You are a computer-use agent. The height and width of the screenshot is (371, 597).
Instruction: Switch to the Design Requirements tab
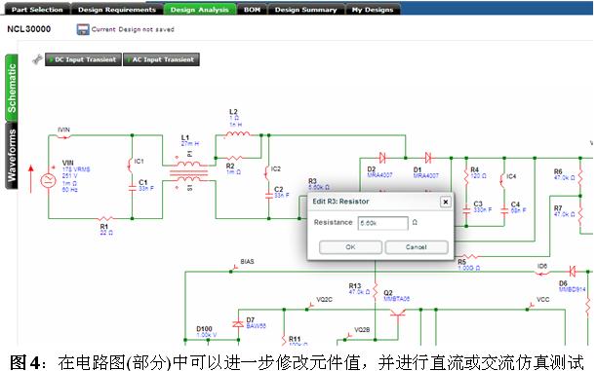click(117, 9)
